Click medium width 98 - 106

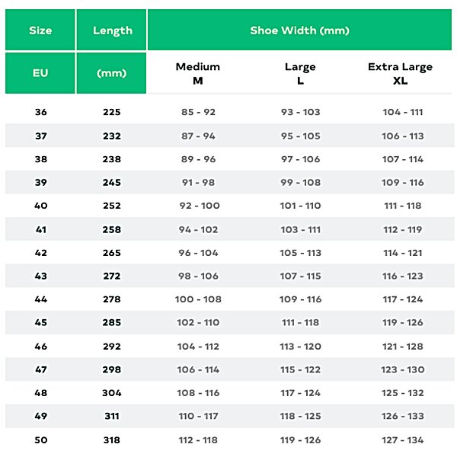point(198,276)
